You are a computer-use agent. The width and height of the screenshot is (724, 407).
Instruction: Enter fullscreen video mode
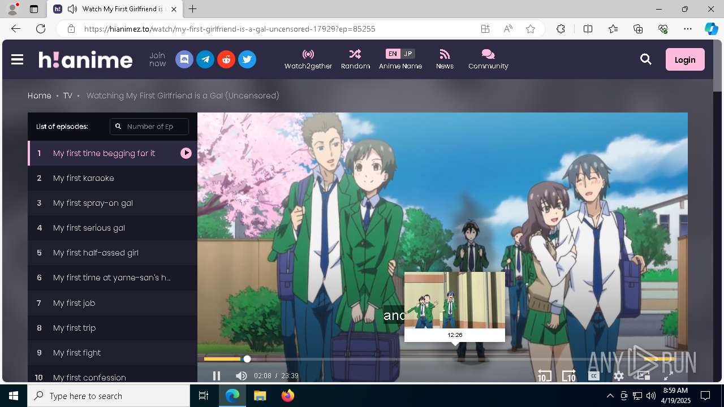(668, 376)
